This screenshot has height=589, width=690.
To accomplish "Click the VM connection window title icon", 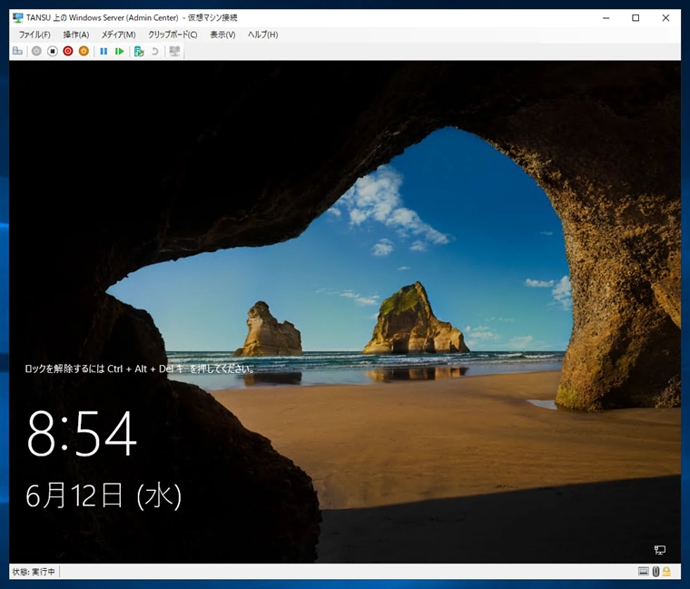I will pyautogui.click(x=17, y=17).
